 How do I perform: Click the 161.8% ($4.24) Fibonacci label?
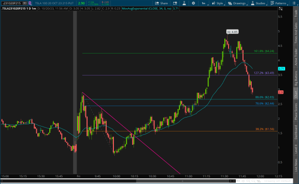[x=264, y=51]
